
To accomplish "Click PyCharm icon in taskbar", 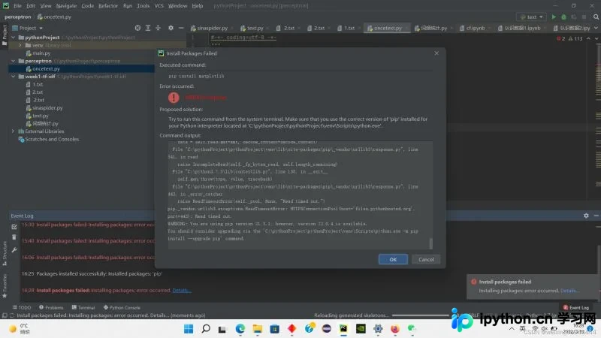I will point(343,329).
